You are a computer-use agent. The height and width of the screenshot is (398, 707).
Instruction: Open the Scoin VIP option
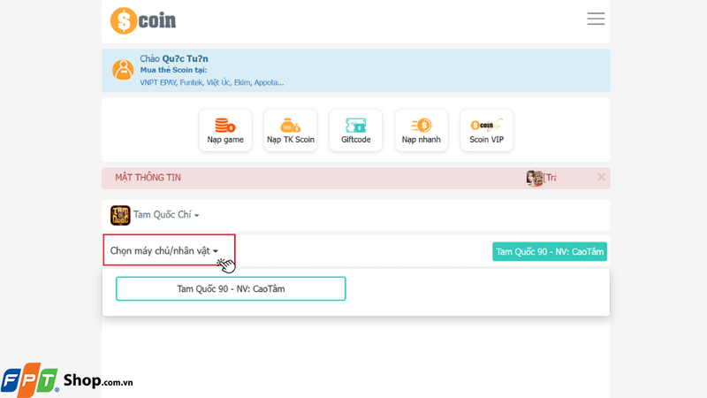point(487,130)
